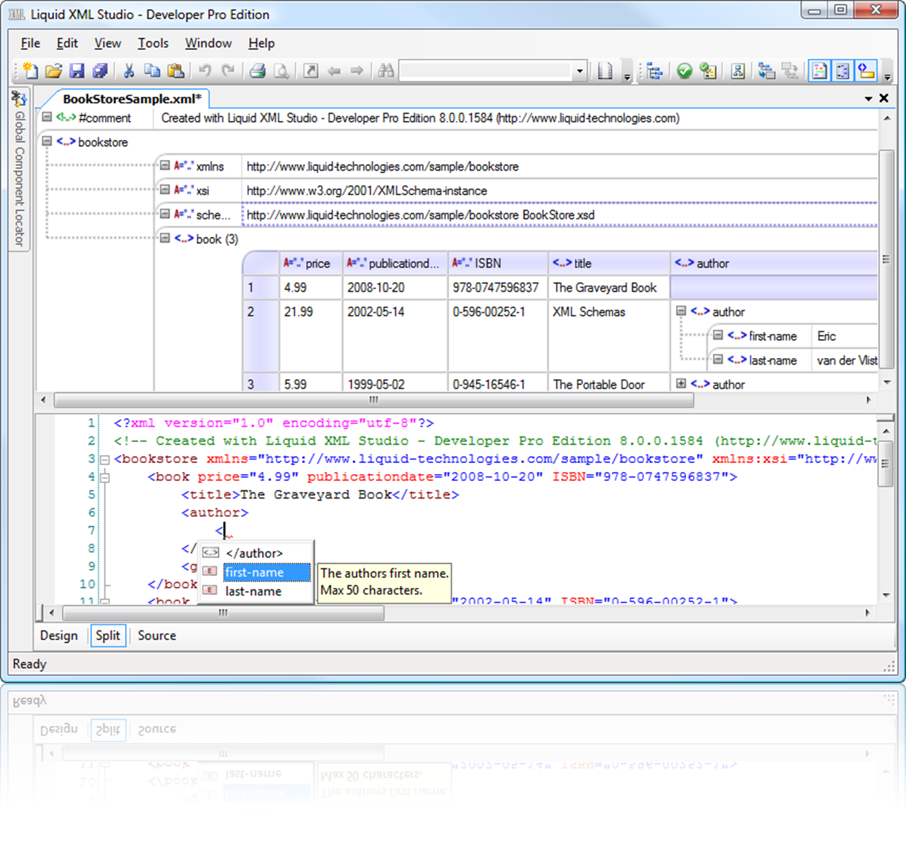Open the Global Component Locator side panel
Viewport: 906px width, 847px height.
click(19, 169)
